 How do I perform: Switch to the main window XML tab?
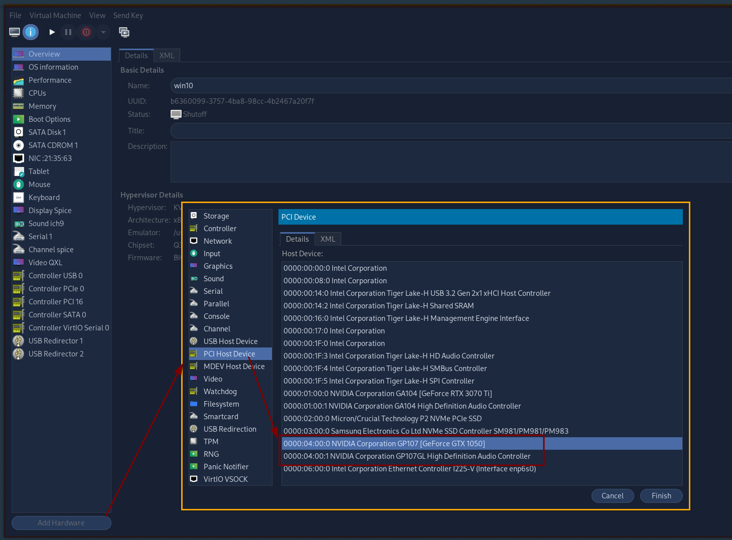coord(167,56)
